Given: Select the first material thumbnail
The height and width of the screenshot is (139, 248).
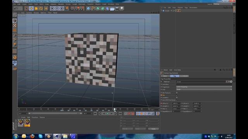Looking at the screenshot, I should pos(21,123).
